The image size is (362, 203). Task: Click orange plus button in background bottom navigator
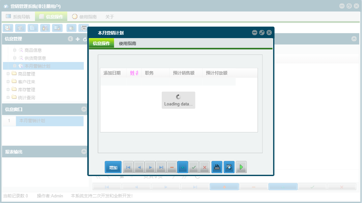[224, 187]
